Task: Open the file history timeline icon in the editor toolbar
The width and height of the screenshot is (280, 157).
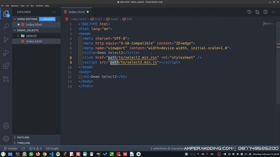Action: coord(249,12)
